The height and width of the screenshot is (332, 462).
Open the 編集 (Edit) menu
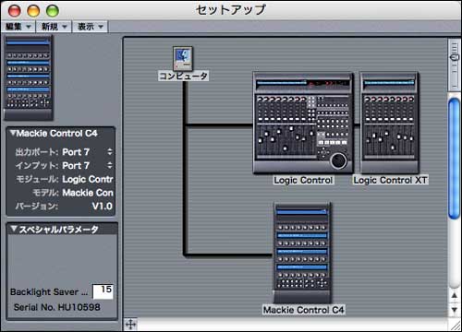pos(18,27)
